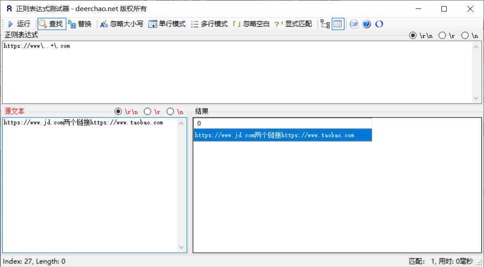
Task: Click the red 源文本 label
Action: [14, 111]
